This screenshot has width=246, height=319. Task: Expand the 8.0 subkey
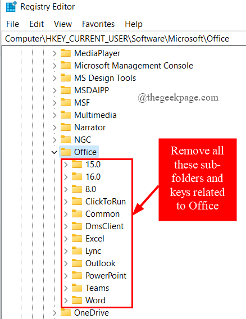tap(66, 189)
